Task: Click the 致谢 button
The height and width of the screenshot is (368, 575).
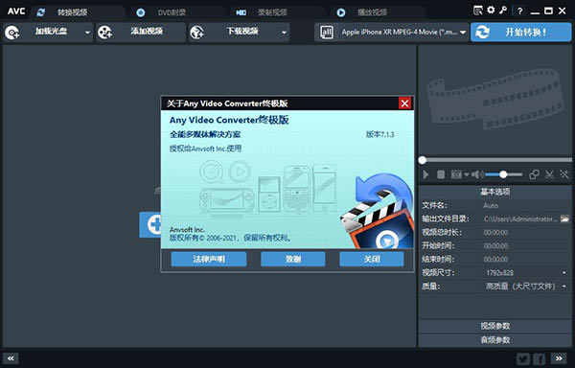Action: point(292,259)
